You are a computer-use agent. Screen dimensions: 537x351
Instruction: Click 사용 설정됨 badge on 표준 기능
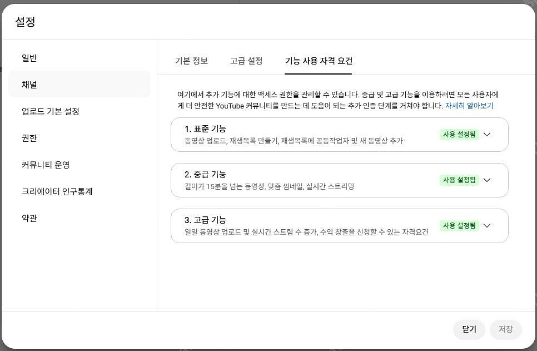(x=459, y=135)
